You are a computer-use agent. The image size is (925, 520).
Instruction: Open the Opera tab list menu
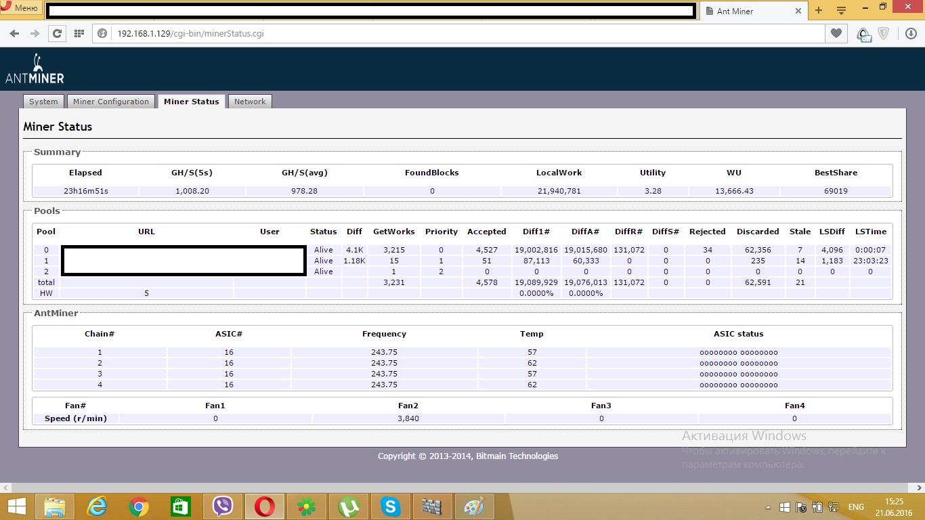[x=841, y=11]
